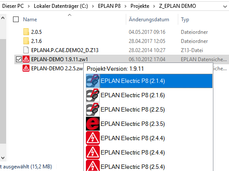
Task: Click date 04.05.2017 09:16
Action: click(147, 32)
